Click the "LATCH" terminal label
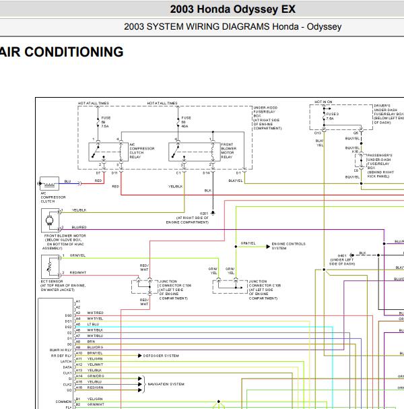Image resolution: width=404 pixels, height=409 pixels. coord(66,362)
